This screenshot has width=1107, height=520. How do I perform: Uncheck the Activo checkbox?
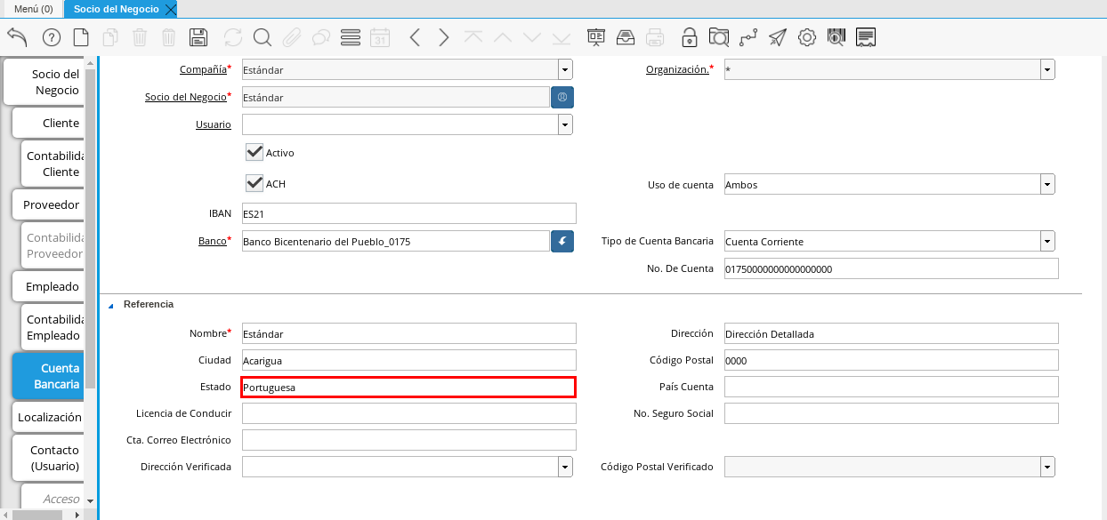click(x=255, y=152)
